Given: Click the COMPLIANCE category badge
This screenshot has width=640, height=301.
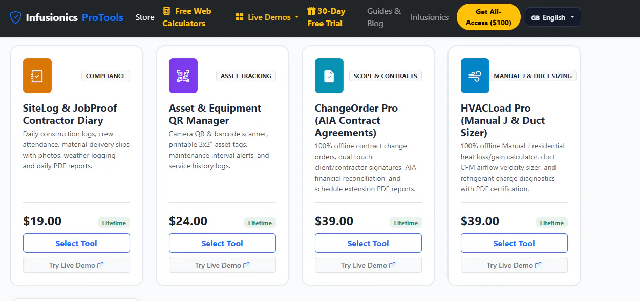Looking at the screenshot, I should [105, 76].
